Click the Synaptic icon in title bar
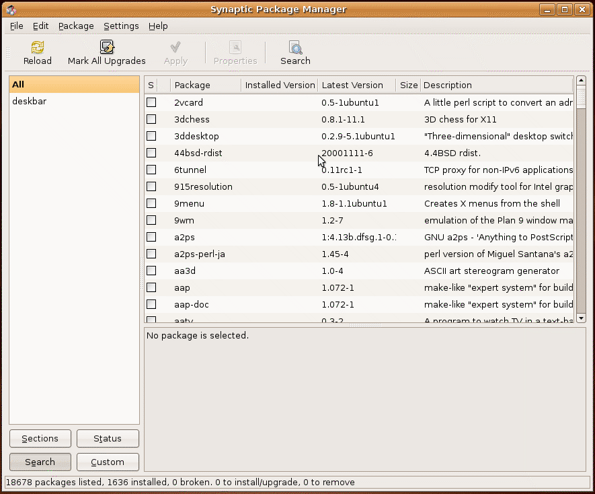The height and width of the screenshot is (494, 595). click(11, 9)
